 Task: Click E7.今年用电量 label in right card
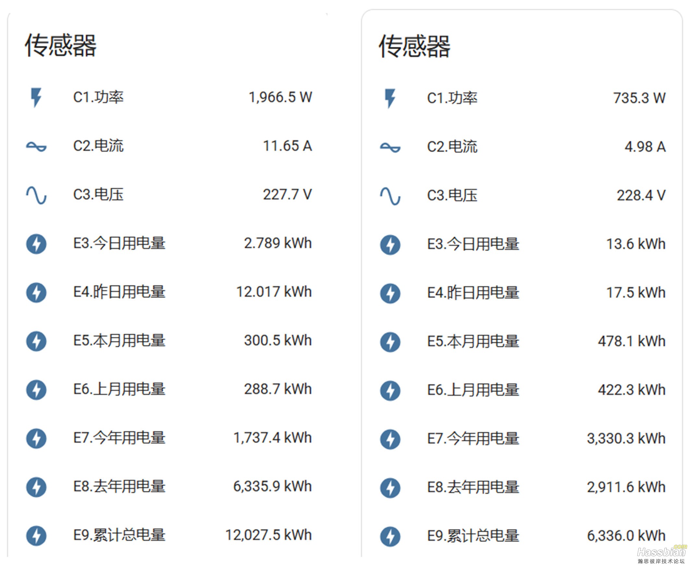(x=473, y=439)
